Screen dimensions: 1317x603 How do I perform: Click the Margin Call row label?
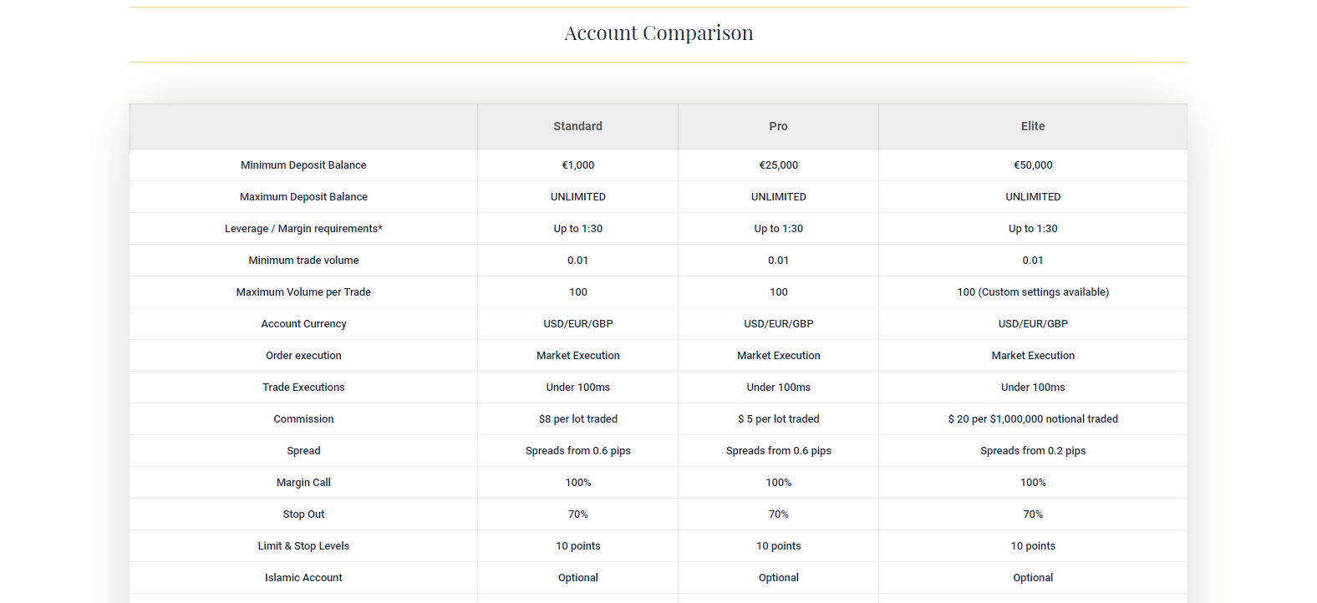point(303,483)
